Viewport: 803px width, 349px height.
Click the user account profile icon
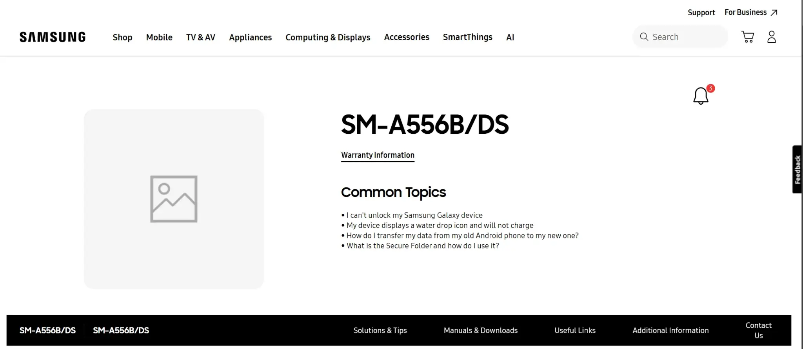[x=771, y=37]
